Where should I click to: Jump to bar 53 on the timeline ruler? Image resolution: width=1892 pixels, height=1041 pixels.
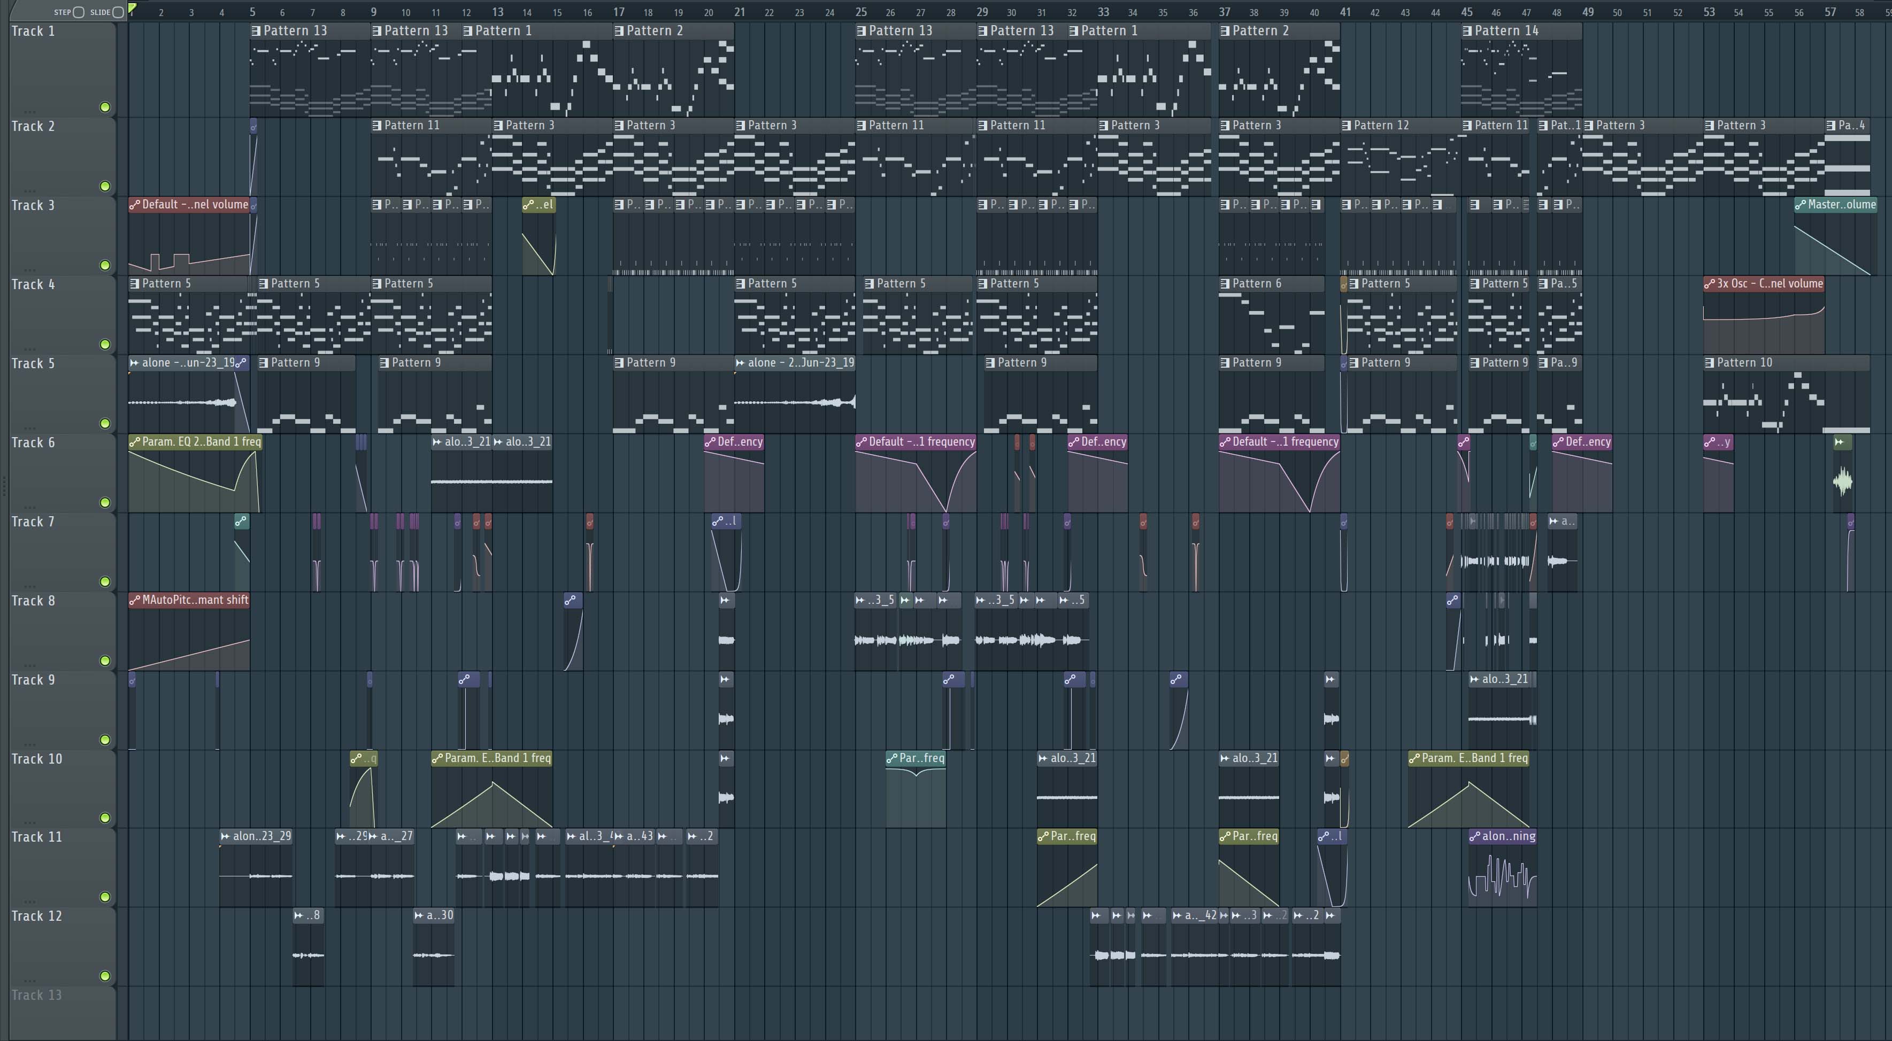coord(1709,12)
